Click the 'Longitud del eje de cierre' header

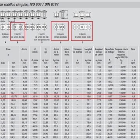99,52
